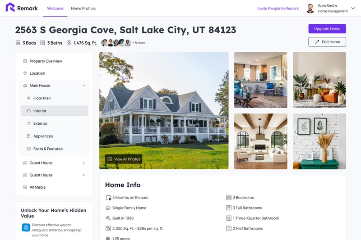Click the Edit Home button
The image size is (361, 240).
[x=327, y=42]
